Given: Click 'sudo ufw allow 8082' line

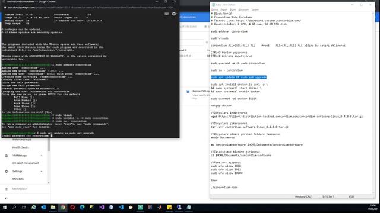Looking at the screenshot, I should pyautogui.click(x=226, y=170).
